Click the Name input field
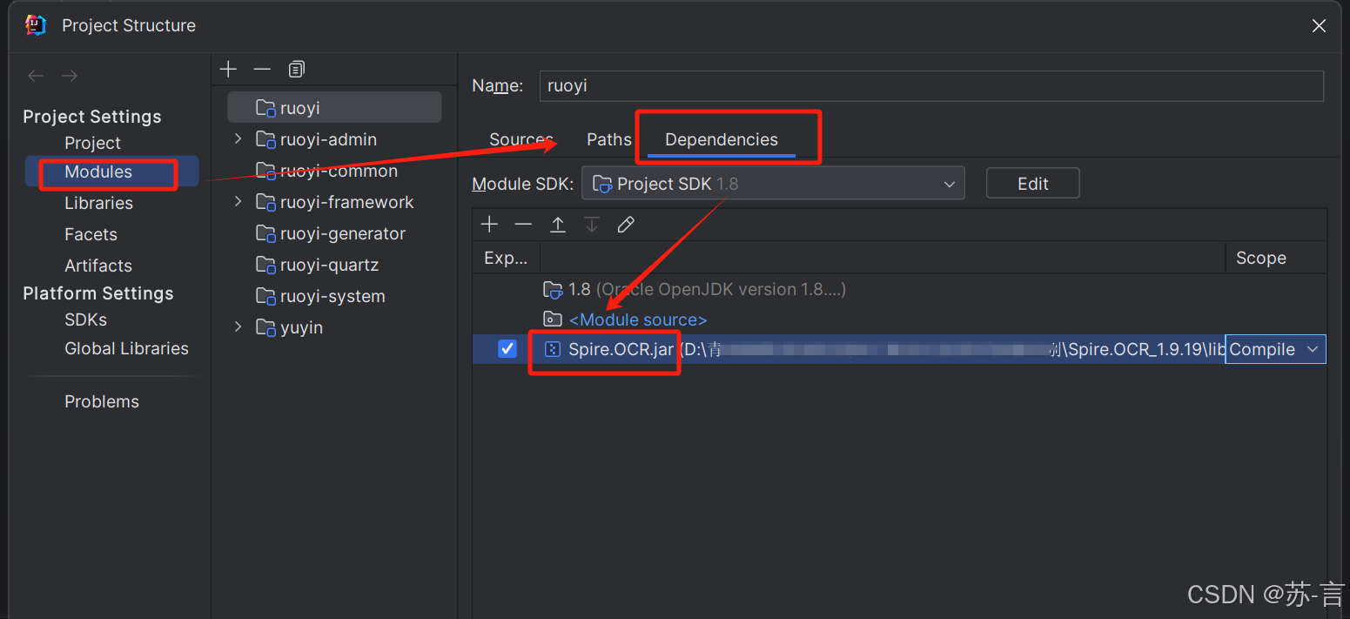This screenshot has height=619, width=1350. point(931,86)
